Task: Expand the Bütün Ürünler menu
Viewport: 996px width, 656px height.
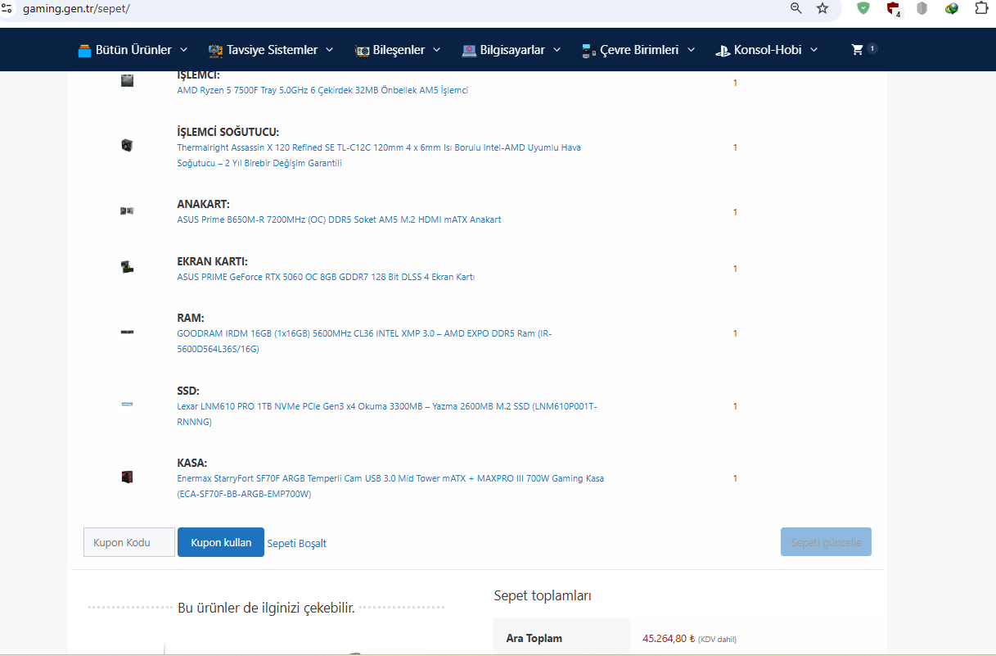Action: (x=133, y=50)
